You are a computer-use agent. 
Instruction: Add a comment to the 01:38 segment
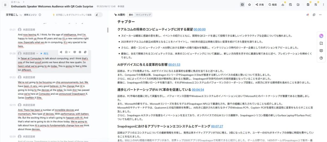tap(75, 52)
